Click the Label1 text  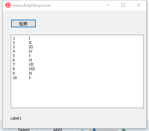pyautogui.click(x=16, y=118)
